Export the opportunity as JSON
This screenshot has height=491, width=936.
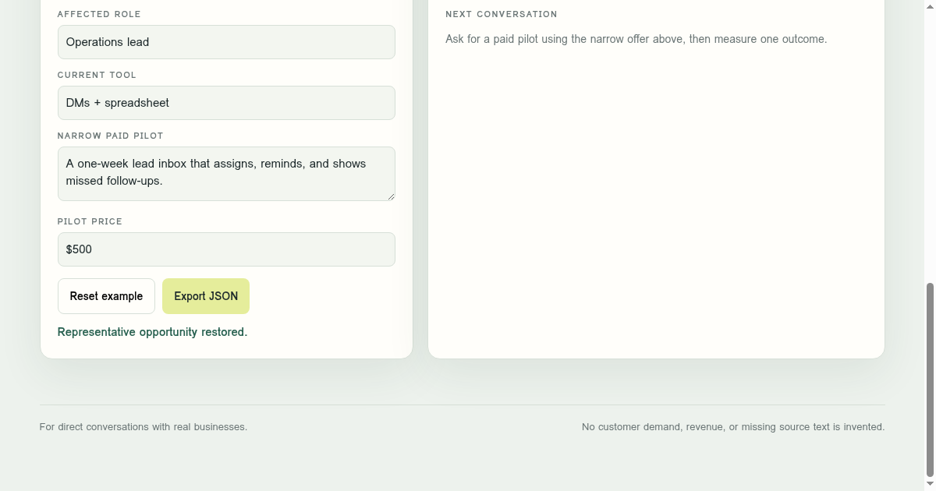click(206, 296)
